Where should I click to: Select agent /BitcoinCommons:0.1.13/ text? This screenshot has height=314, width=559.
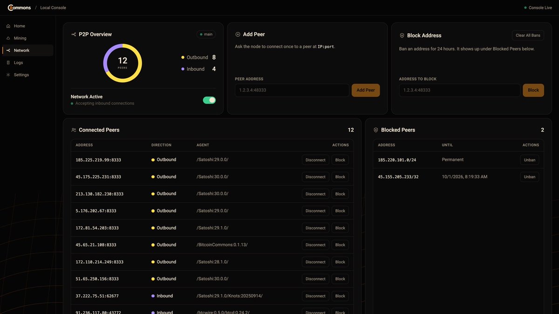click(x=222, y=245)
